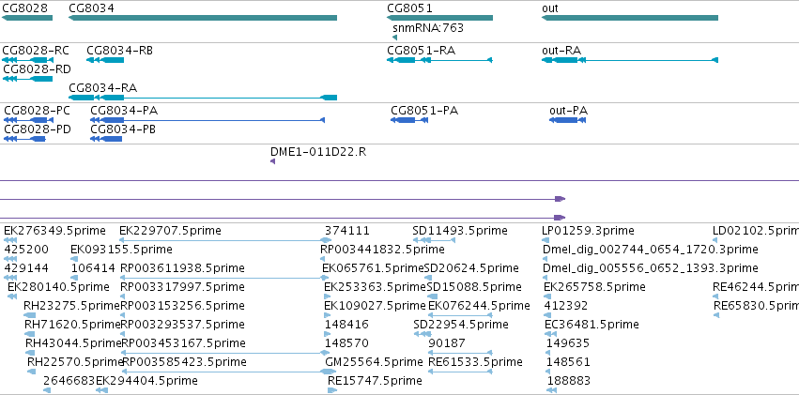Click the 'out' gene annotation bar
The height and width of the screenshot is (395, 799).
(630, 18)
